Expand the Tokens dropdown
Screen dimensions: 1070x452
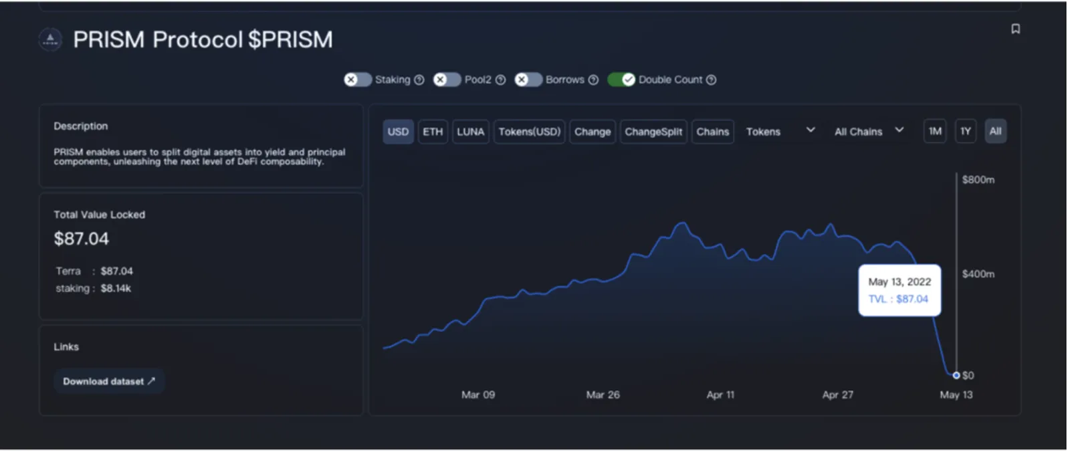780,132
